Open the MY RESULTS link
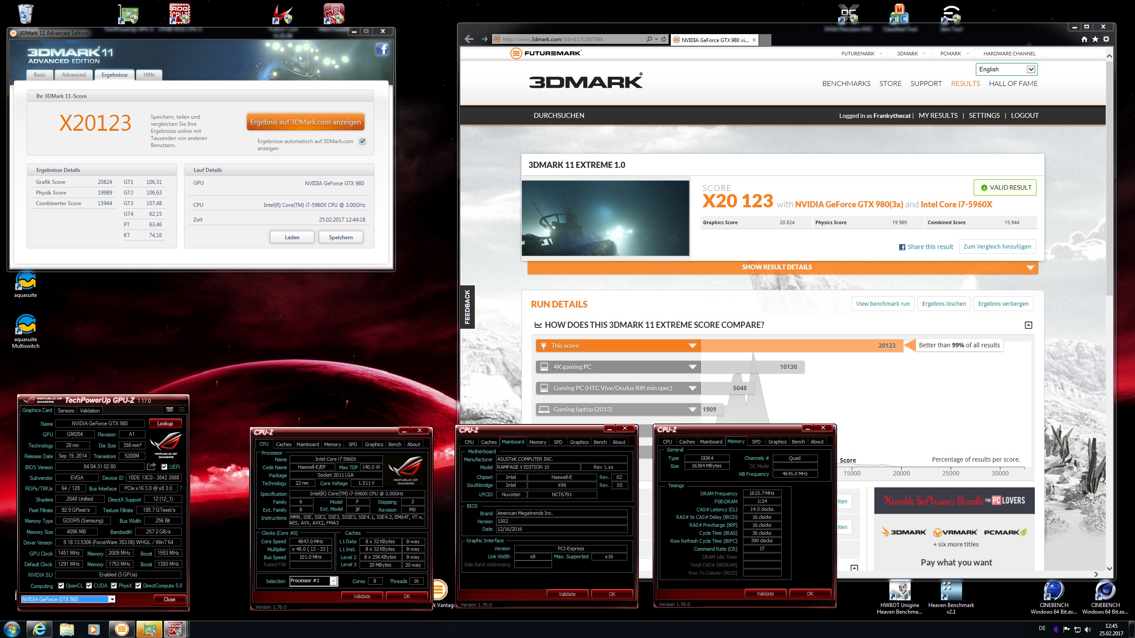Viewport: 1135px width, 638px height. pos(938,116)
